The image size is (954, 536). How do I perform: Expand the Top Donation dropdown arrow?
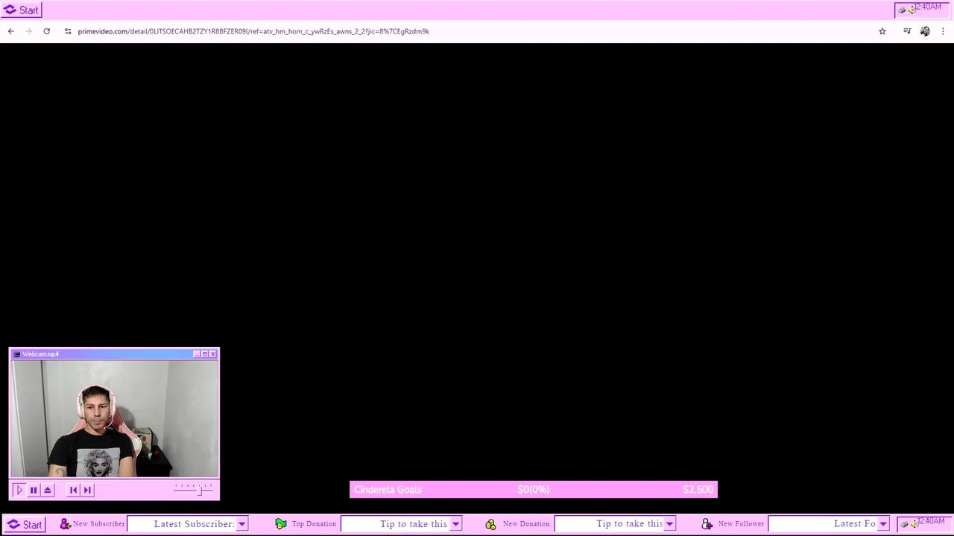(455, 524)
